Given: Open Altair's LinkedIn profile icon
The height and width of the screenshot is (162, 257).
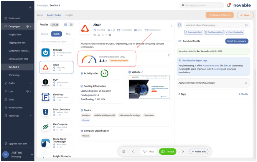Looking at the screenshot, I should tap(99, 35).
